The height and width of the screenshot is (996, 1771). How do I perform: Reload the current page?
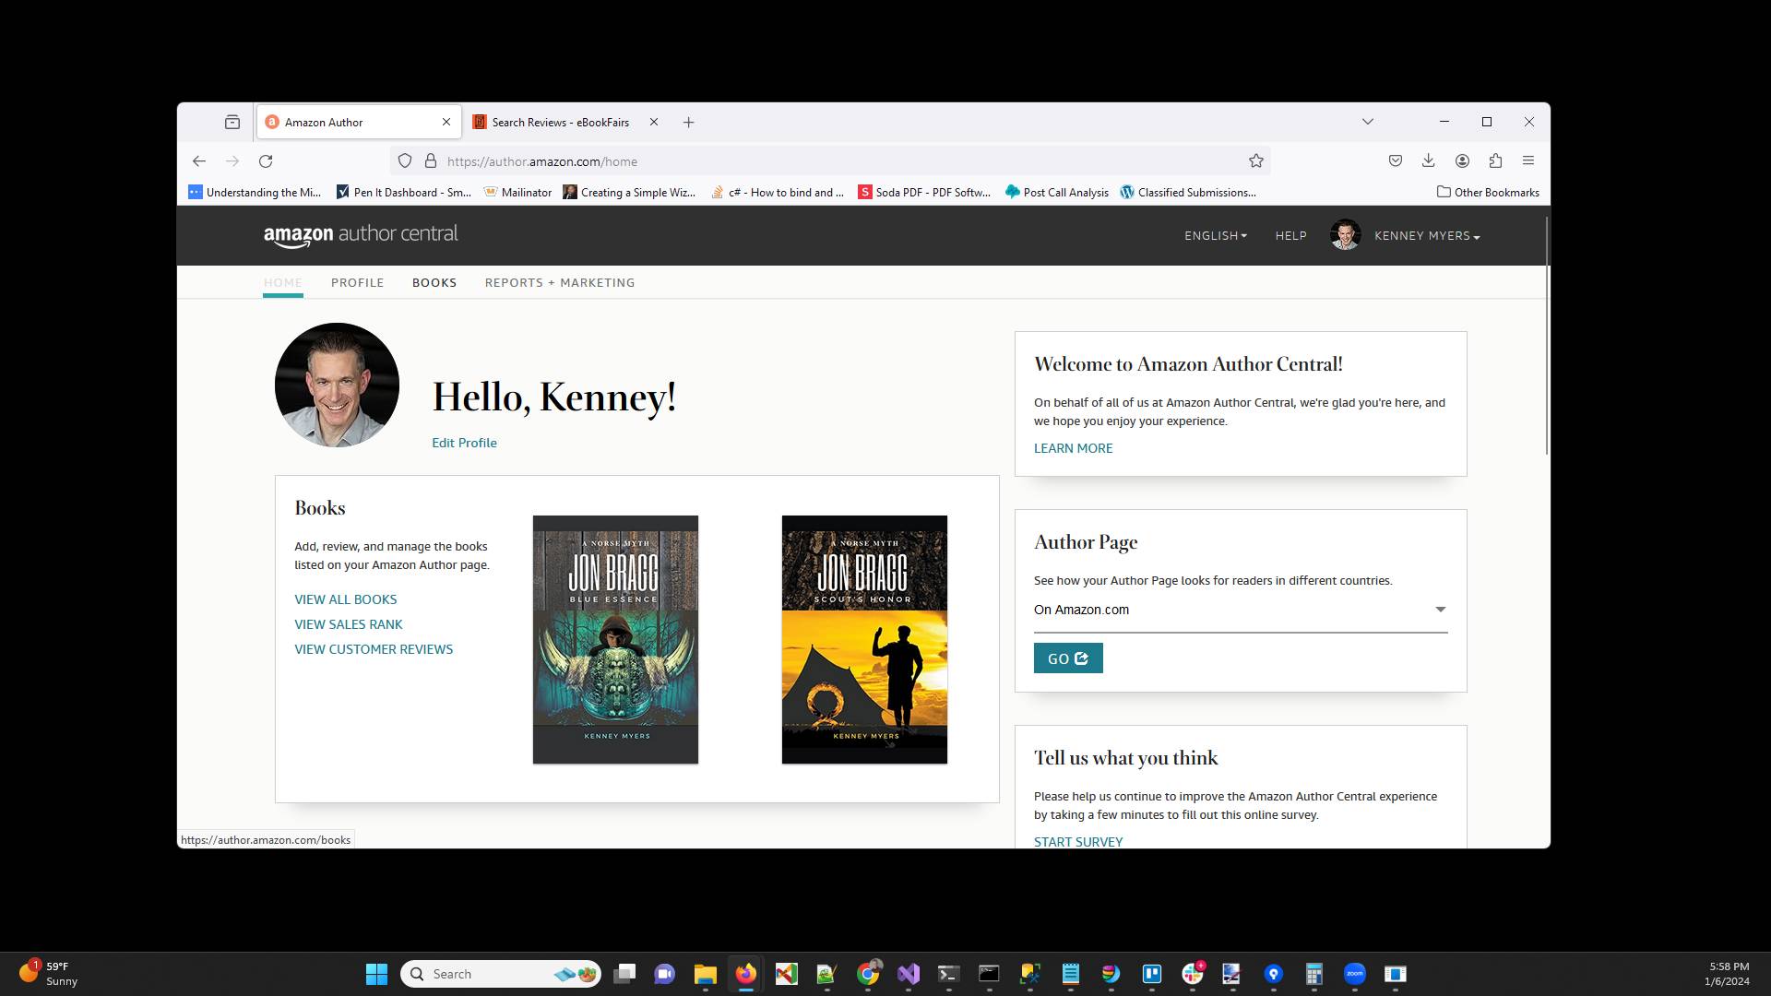pyautogui.click(x=267, y=161)
